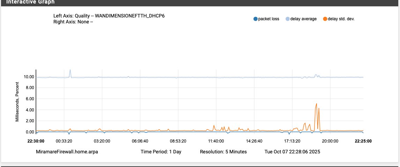Viewport: 400px width, 167px height.
Task: Select the 22:25:00 end time label
Action: (363, 141)
